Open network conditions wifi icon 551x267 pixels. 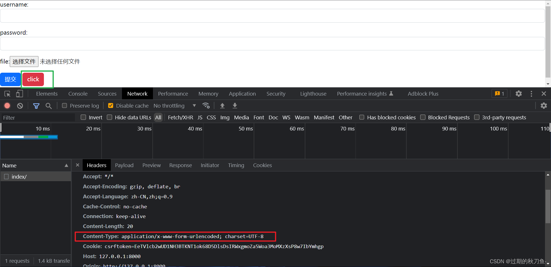pos(206,106)
